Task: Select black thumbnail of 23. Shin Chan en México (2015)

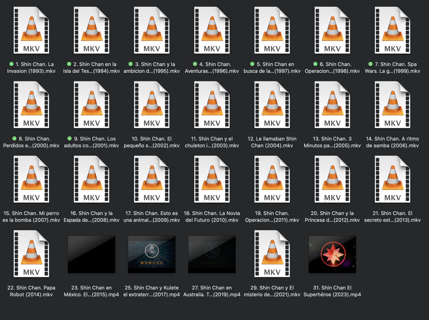Action: pyautogui.click(x=91, y=254)
